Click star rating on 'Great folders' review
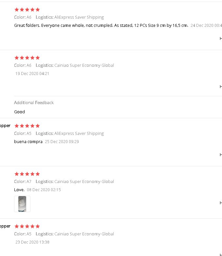Screen dimensions: 222x256 click(27, 9)
